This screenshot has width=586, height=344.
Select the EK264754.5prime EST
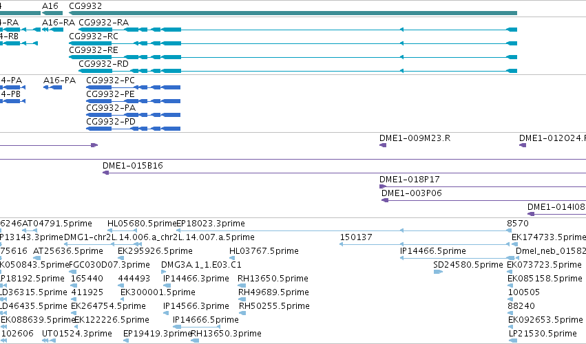[74, 313]
